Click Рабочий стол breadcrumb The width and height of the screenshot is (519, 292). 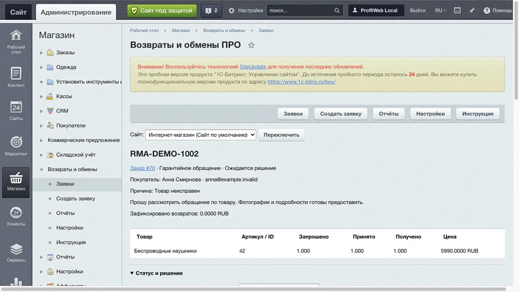pos(144,30)
